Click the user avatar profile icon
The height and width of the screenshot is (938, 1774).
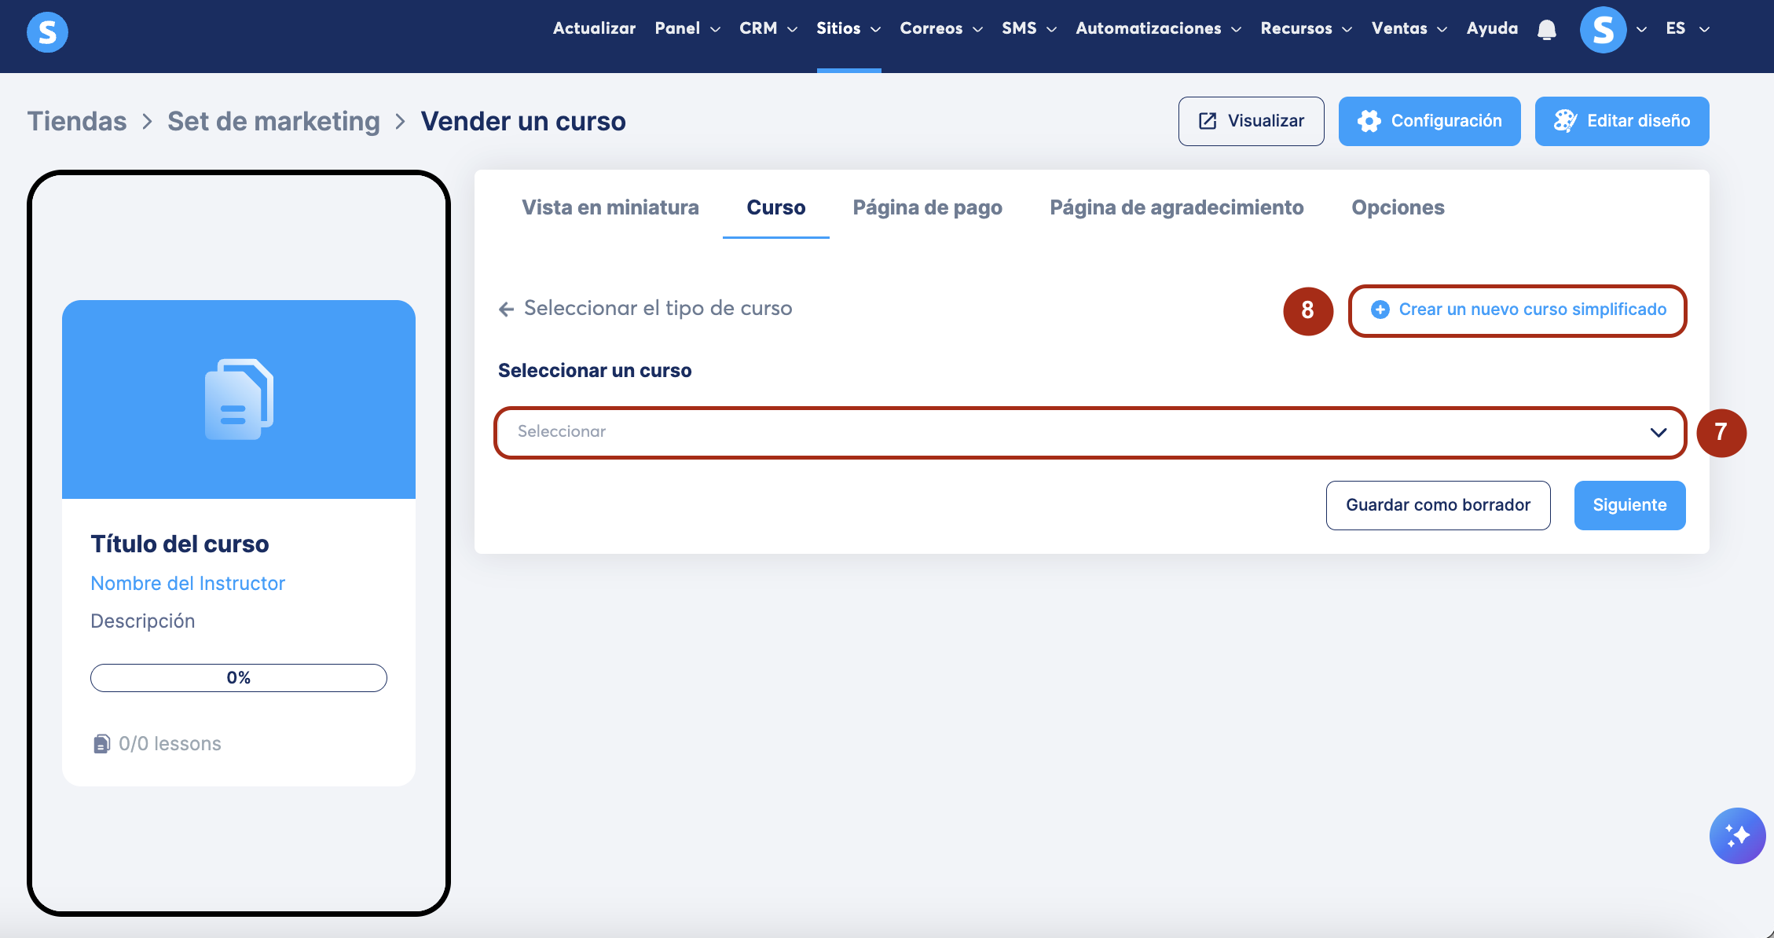tap(1603, 30)
